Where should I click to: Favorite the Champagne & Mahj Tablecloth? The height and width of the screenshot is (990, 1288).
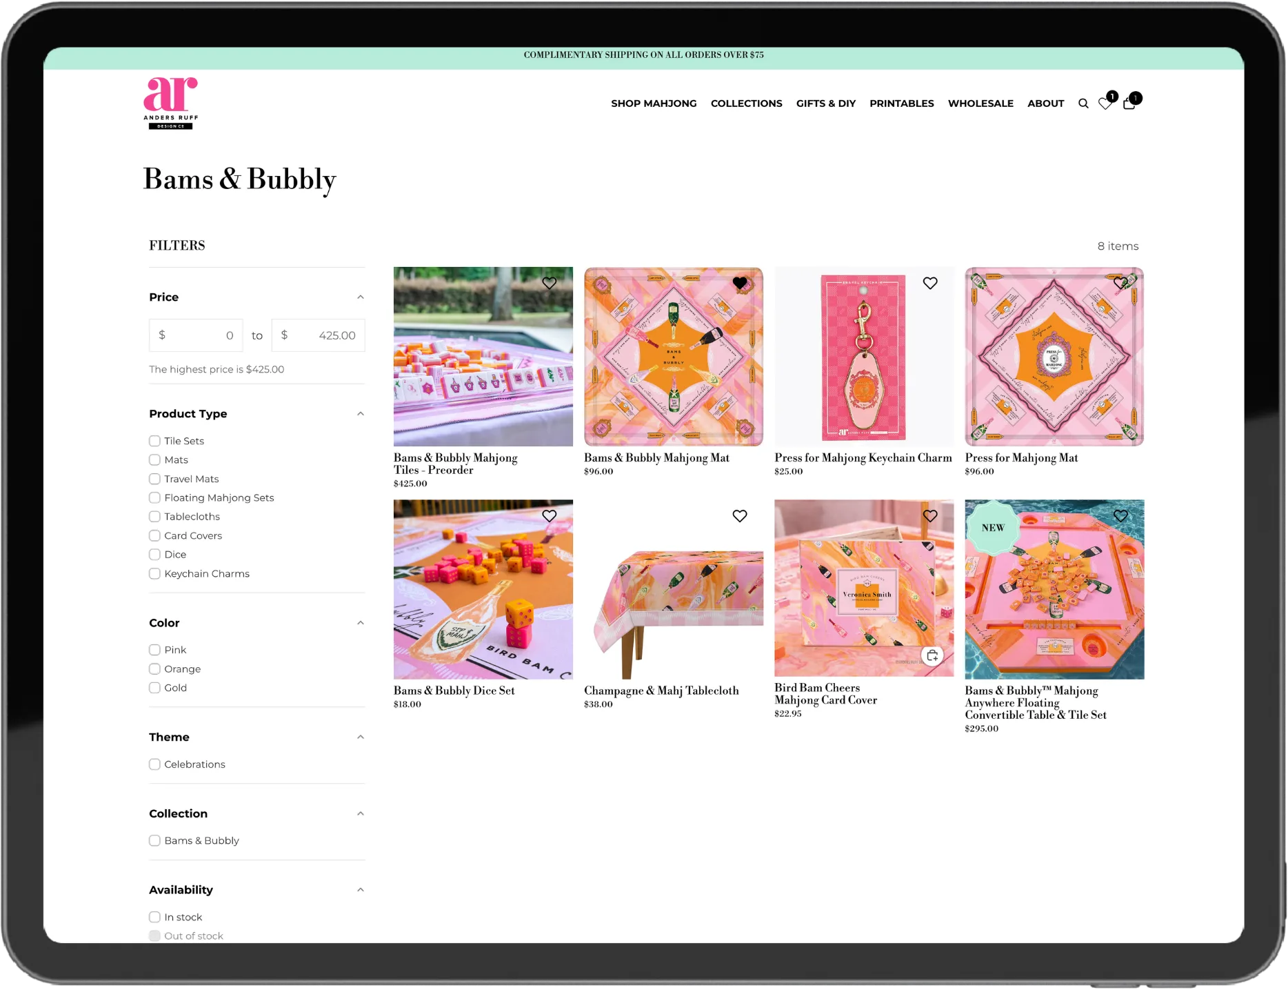coord(740,516)
